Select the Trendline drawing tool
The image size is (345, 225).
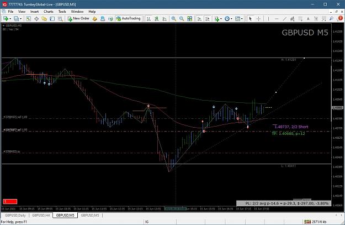click(284, 19)
